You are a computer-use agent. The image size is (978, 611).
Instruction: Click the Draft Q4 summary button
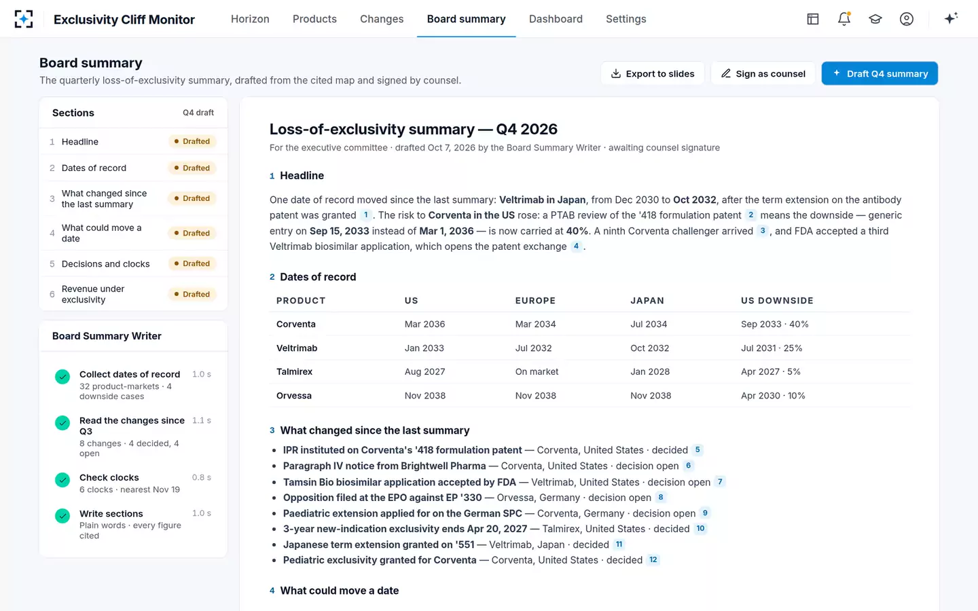[880, 73]
